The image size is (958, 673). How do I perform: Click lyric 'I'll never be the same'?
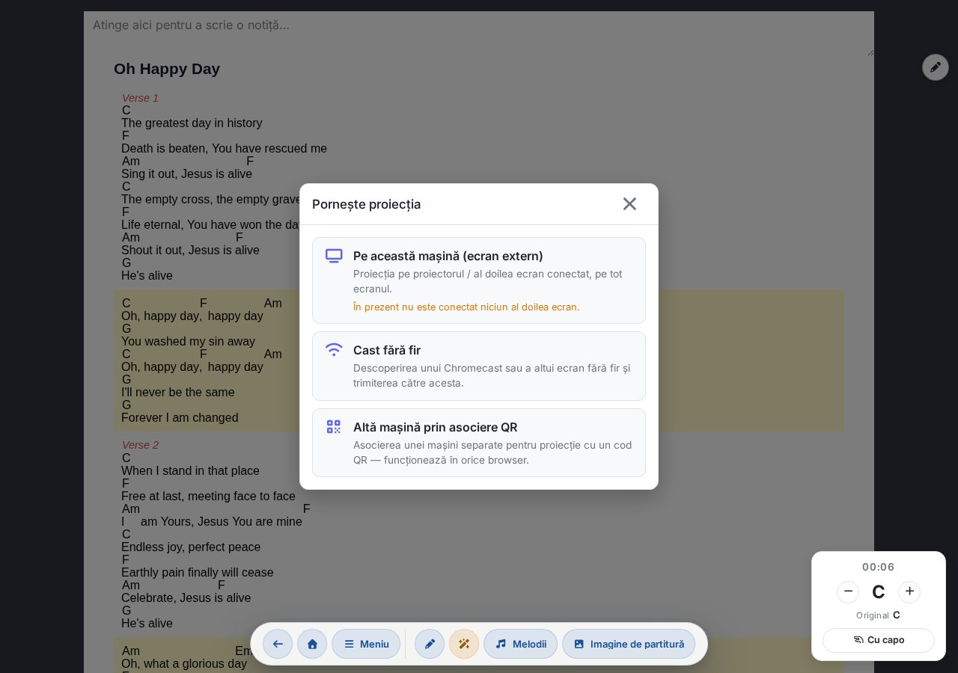pos(178,393)
